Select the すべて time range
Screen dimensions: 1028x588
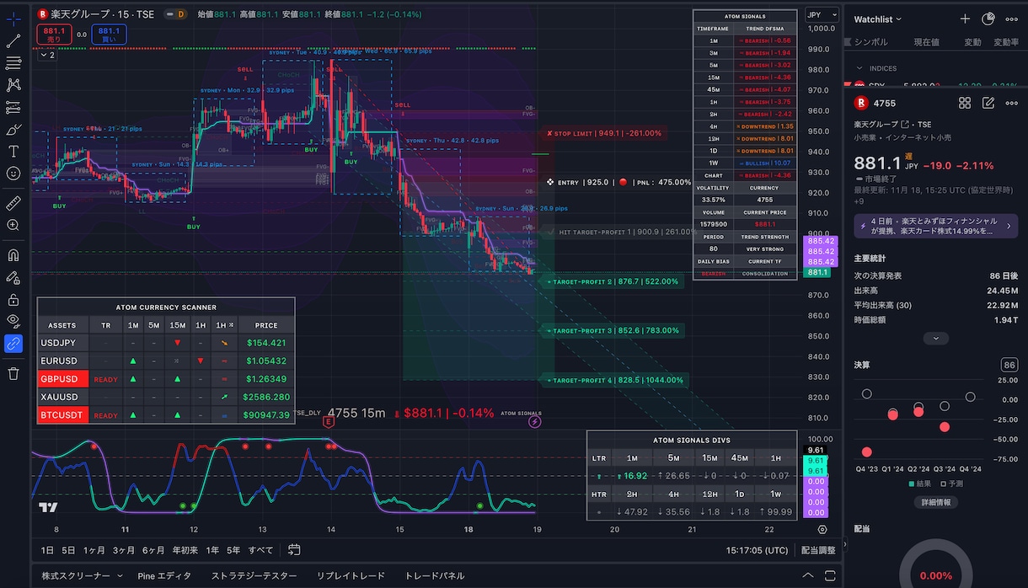[x=260, y=550]
